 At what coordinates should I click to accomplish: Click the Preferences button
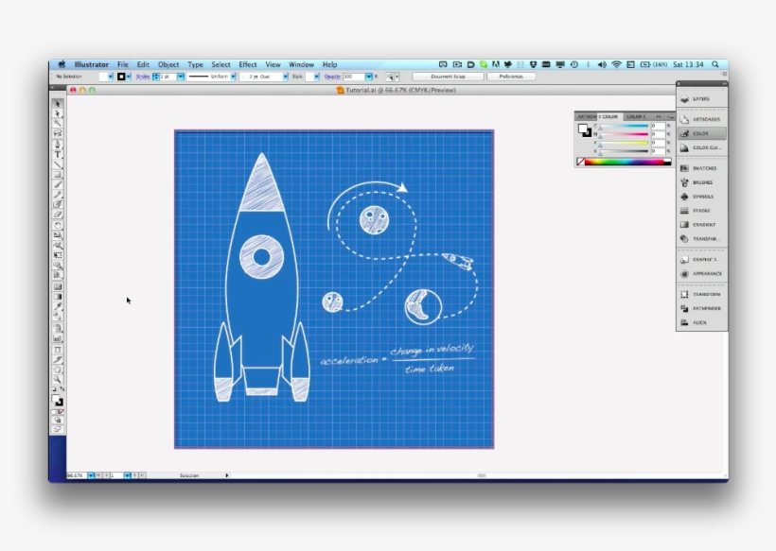[511, 76]
